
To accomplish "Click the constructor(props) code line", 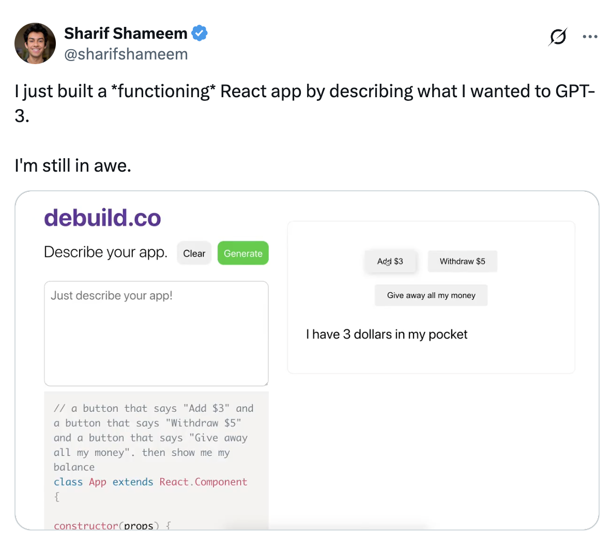I will pos(112,525).
